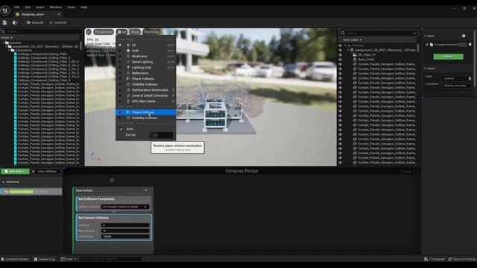Click the magnifier icon in scene outliner search

pyautogui.click(x=343, y=33)
